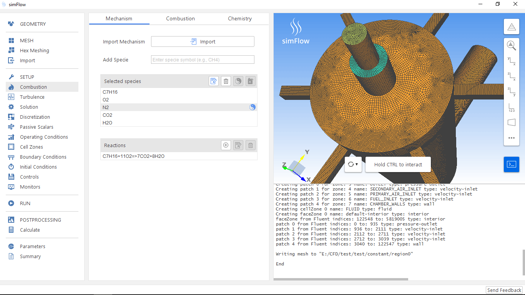Set view to the XY plane
The width and height of the screenshot is (525, 295).
[x=511, y=61]
